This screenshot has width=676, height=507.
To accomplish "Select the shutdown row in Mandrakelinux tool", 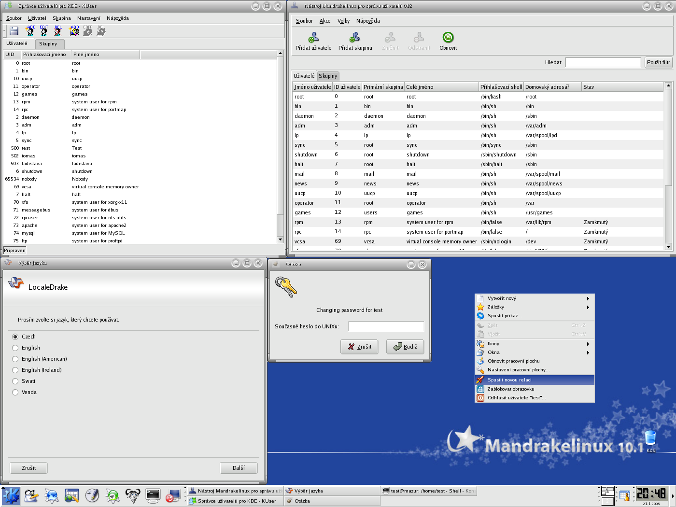I will pos(478,155).
